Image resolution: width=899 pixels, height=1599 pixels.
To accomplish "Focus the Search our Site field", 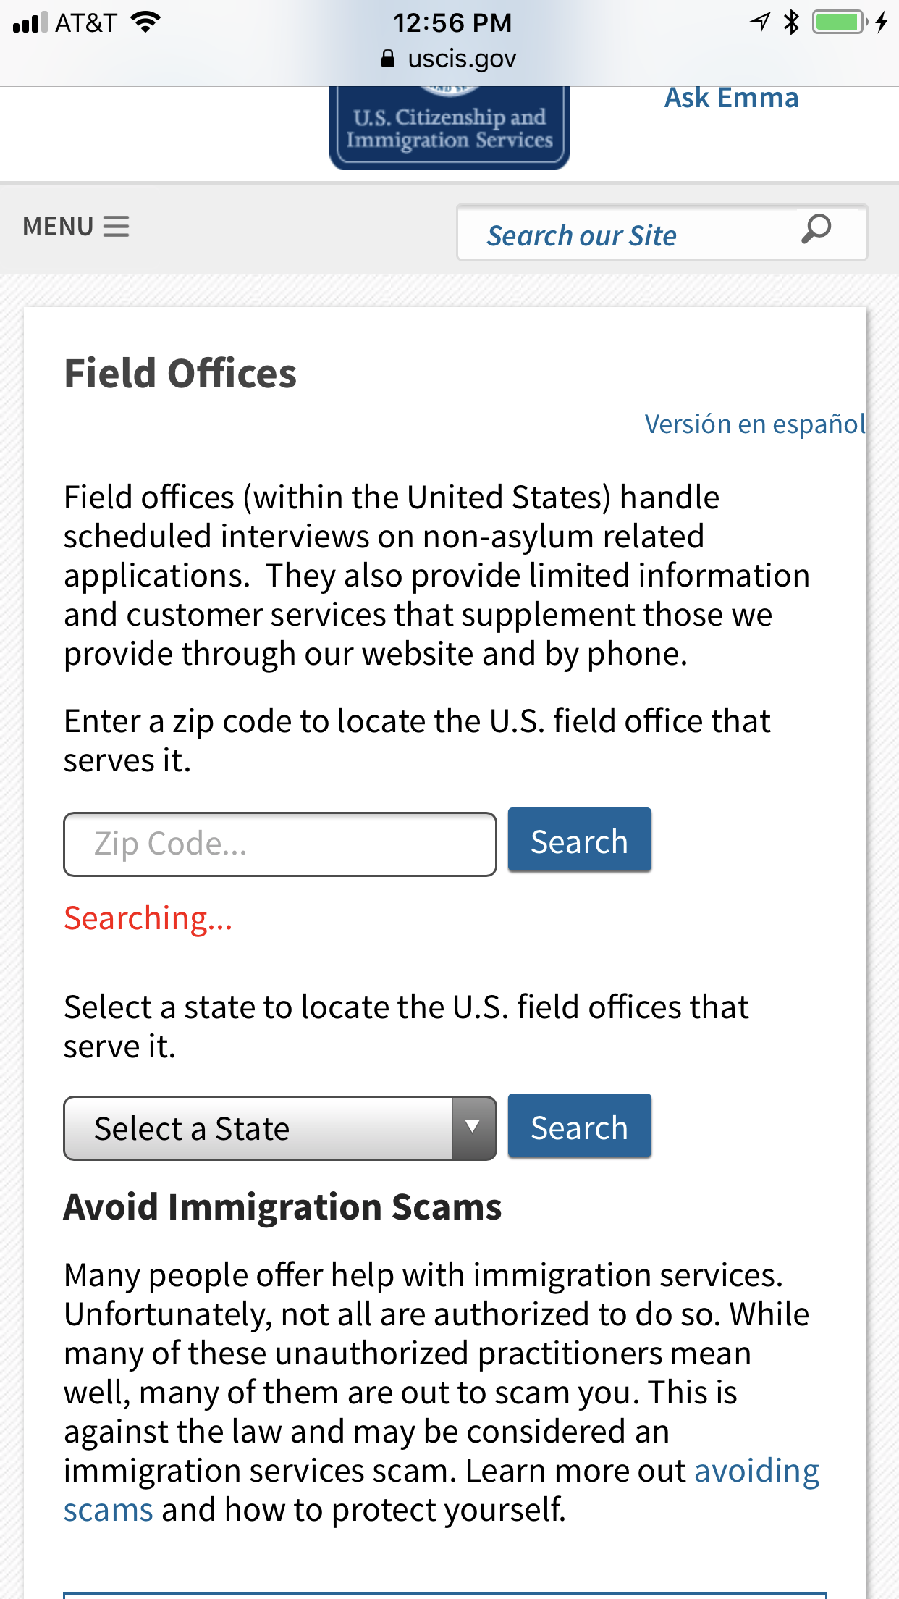I will click(622, 235).
